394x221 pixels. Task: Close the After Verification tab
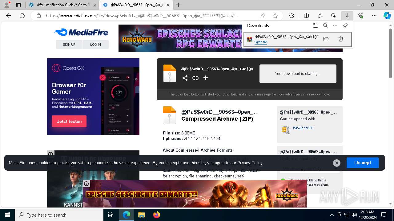(95, 5)
